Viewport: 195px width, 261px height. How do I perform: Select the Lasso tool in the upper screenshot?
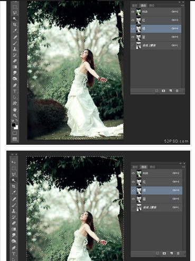[x=15, y=13]
